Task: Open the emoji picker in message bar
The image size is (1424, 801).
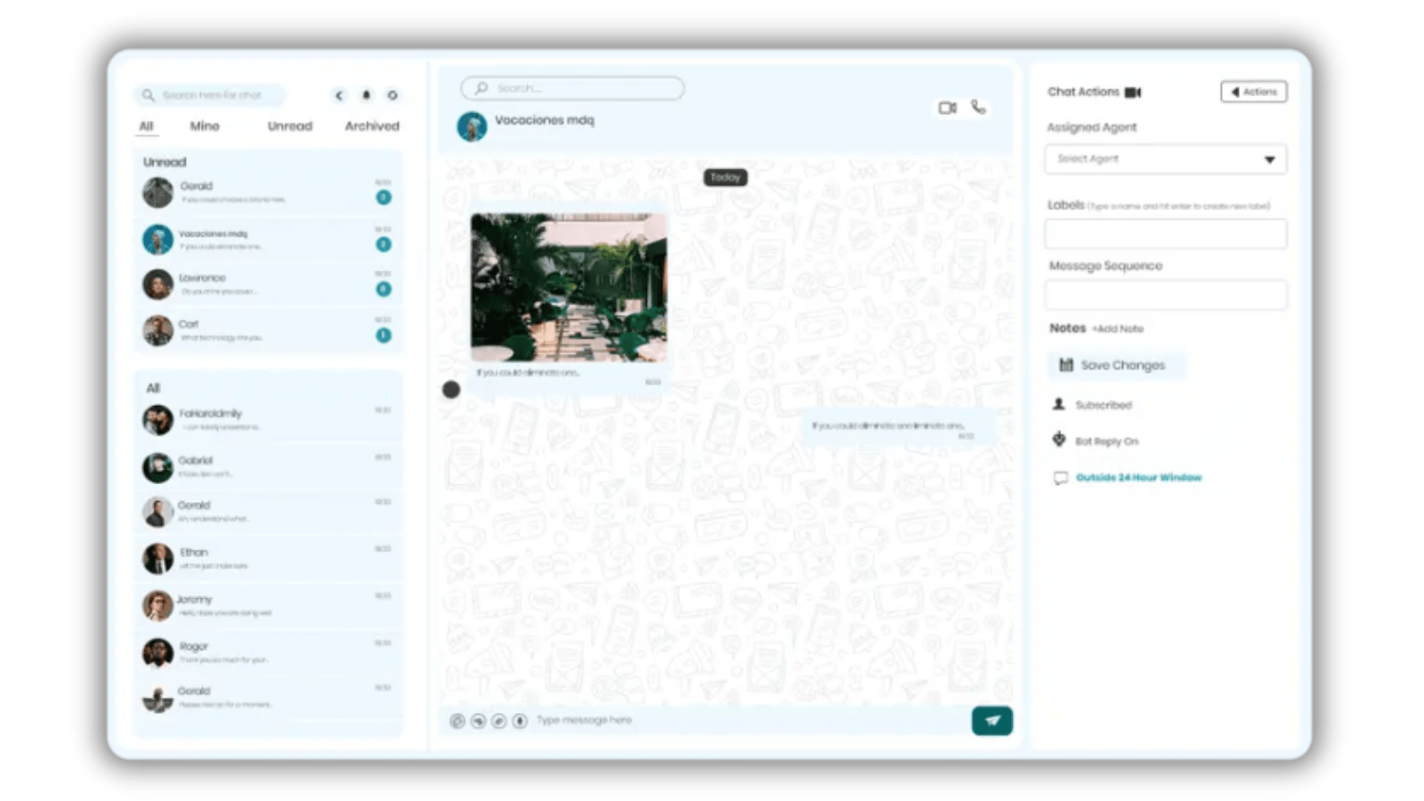Action: (x=457, y=721)
